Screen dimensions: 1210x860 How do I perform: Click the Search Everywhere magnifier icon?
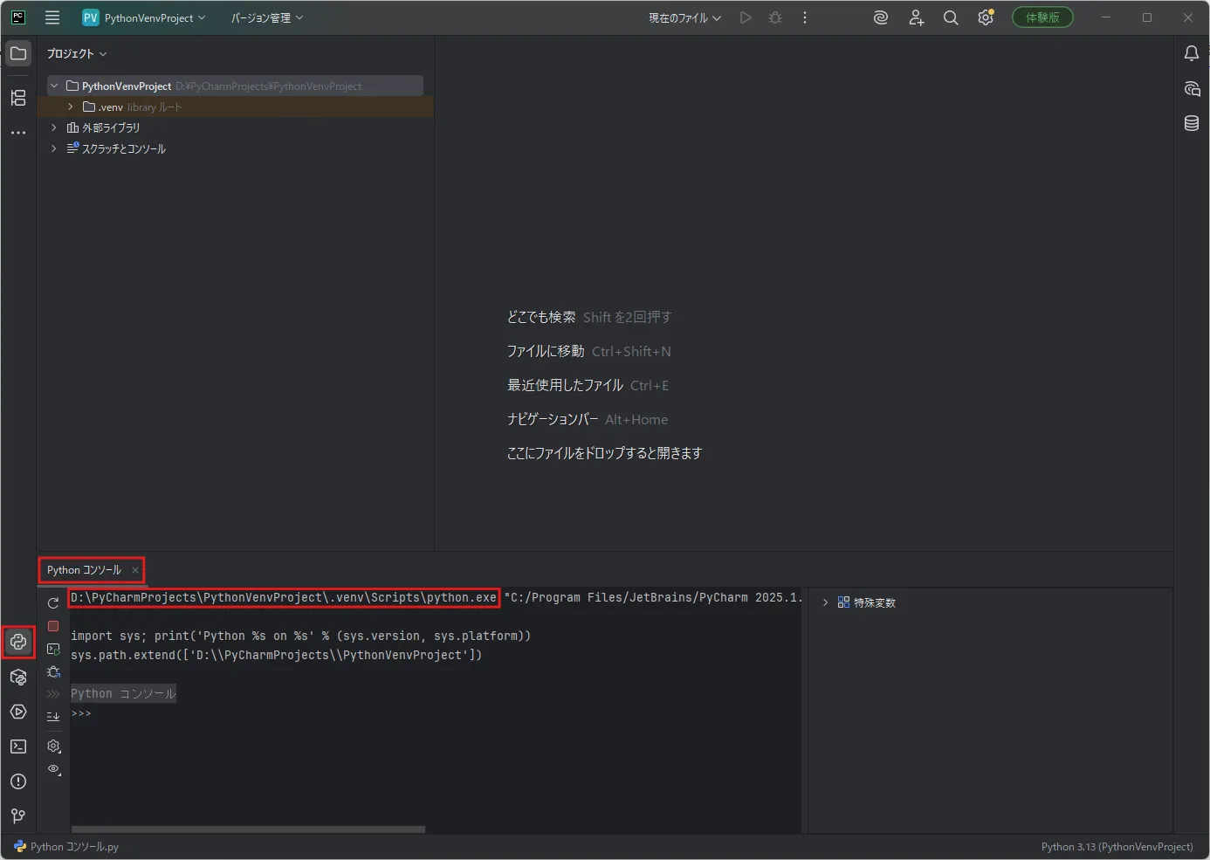(x=951, y=17)
